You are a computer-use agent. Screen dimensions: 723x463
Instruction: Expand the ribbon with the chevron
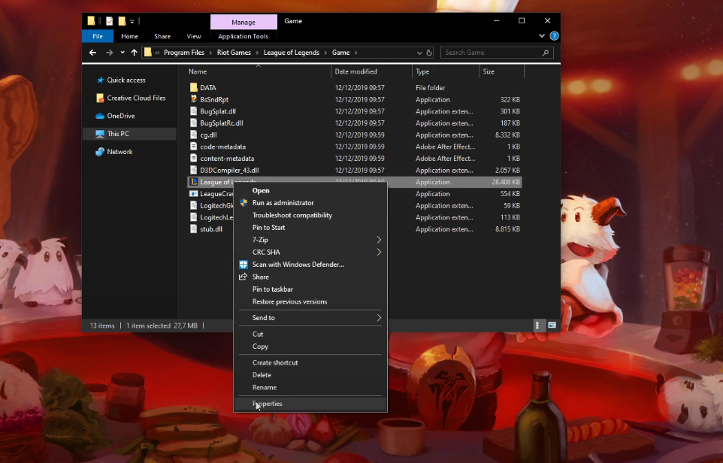(542, 35)
